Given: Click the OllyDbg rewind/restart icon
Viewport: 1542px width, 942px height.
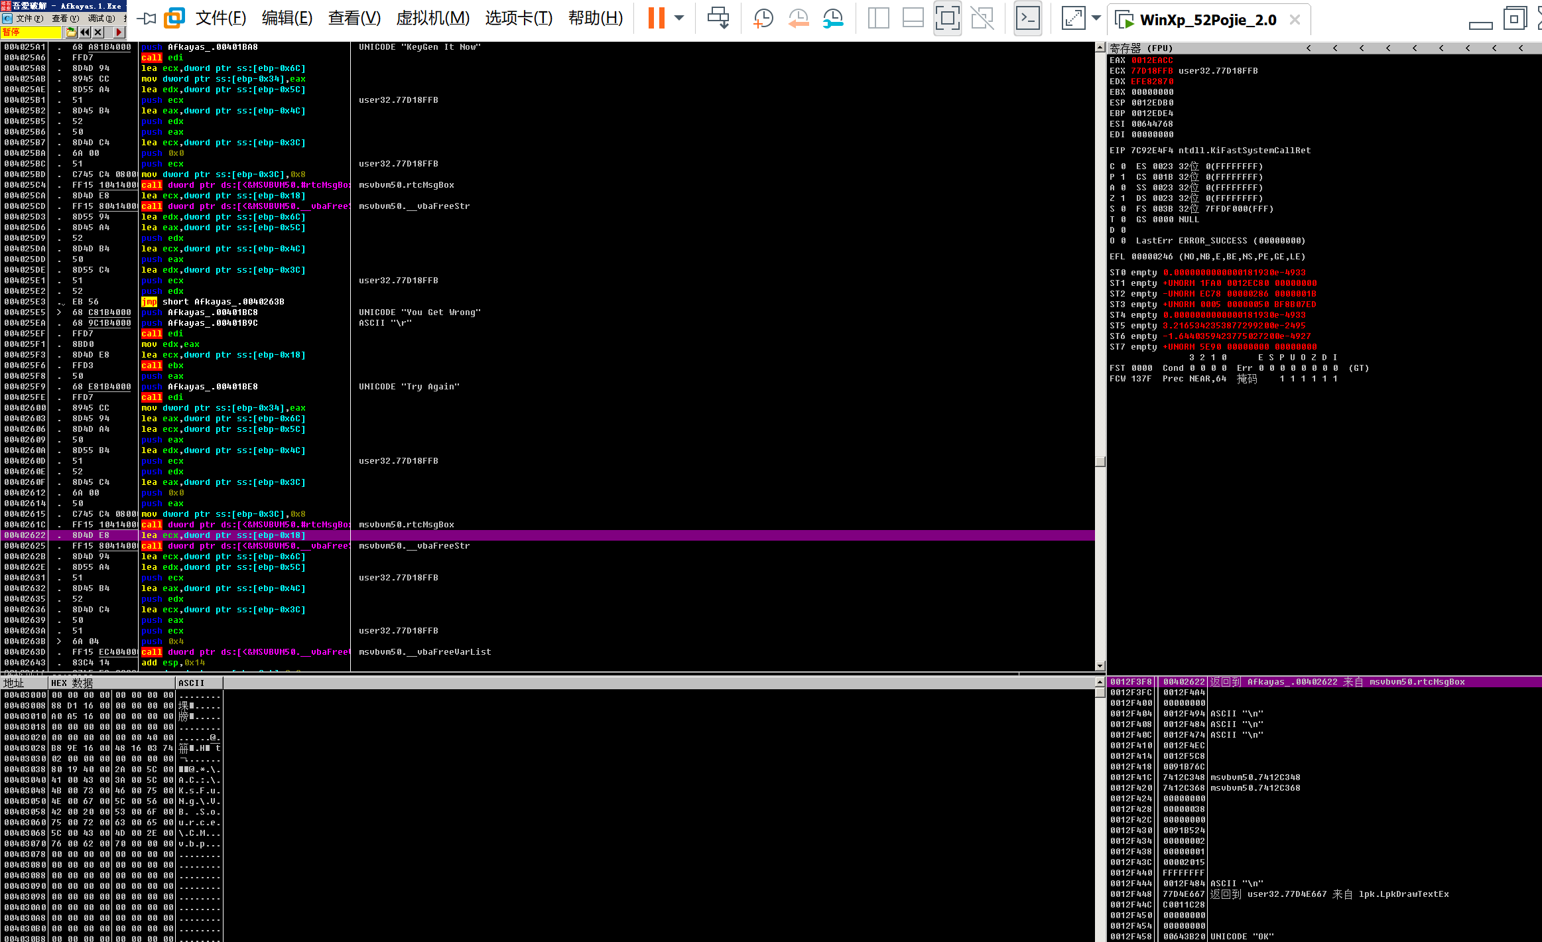Looking at the screenshot, I should point(85,32).
